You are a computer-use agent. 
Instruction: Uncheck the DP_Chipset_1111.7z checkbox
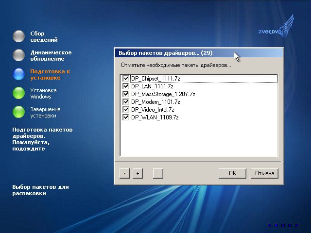[x=125, y=79]
